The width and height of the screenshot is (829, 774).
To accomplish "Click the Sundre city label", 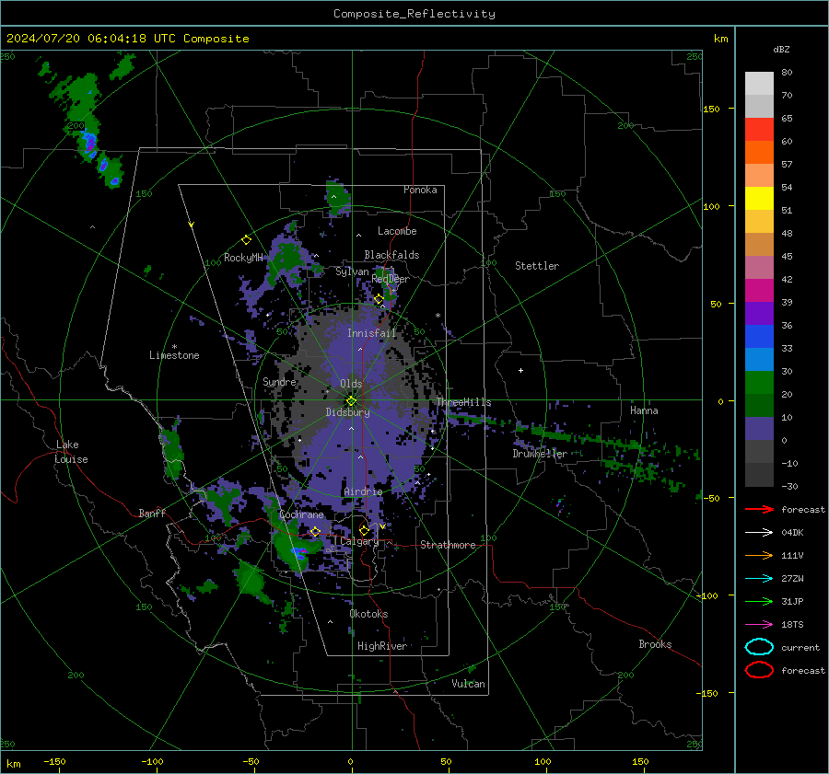I will [x=280, y=381].
